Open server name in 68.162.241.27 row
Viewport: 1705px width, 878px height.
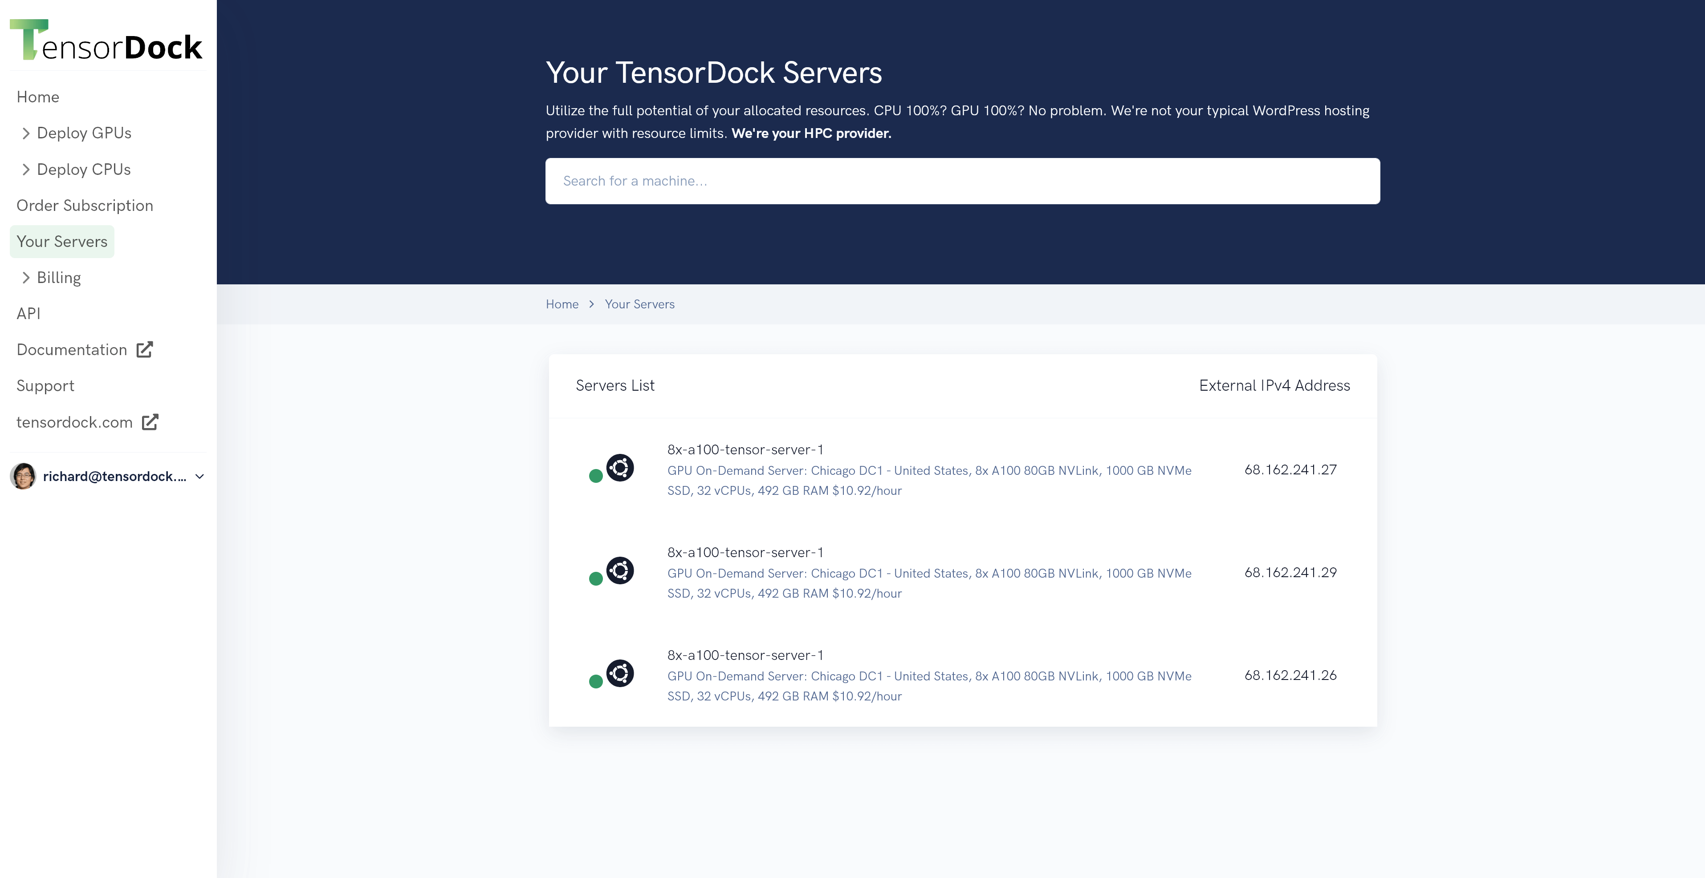coord(745,450)
